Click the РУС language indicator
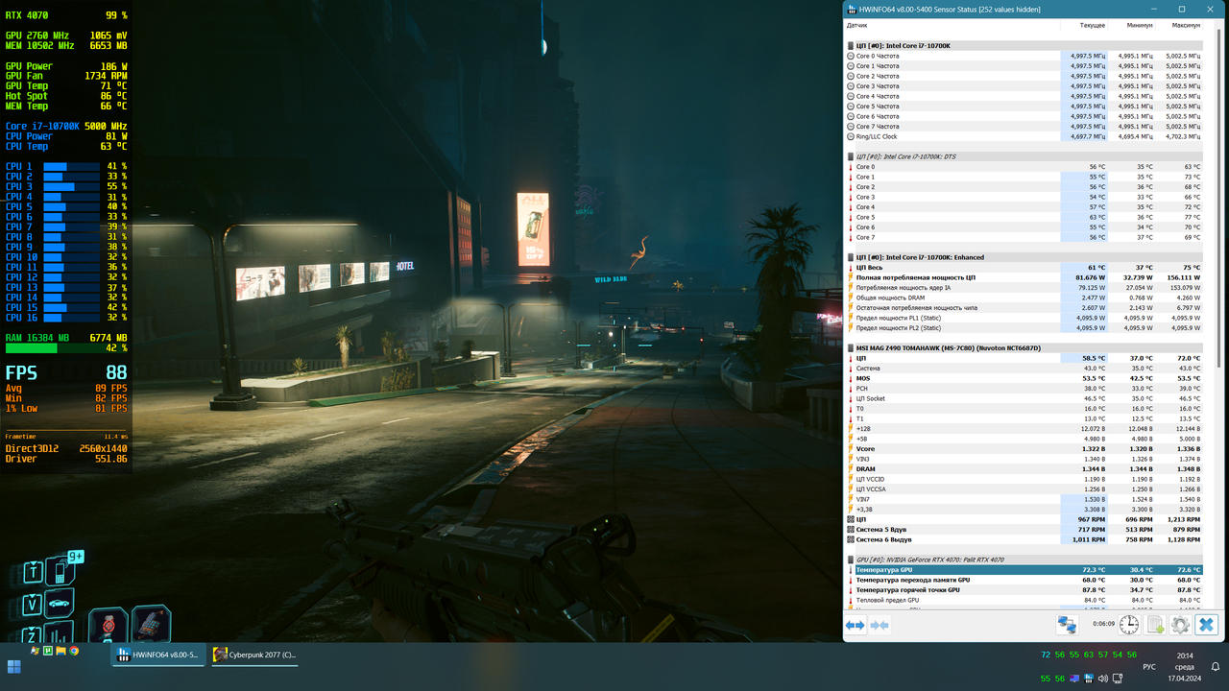Viewport: 1229px width, 691px height. 1148,666
